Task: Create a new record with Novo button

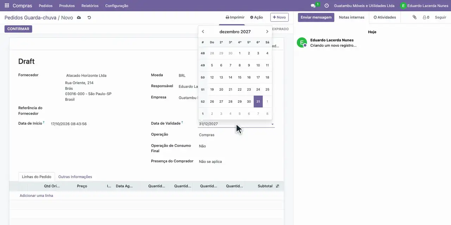Action: (x=279, y=17)
